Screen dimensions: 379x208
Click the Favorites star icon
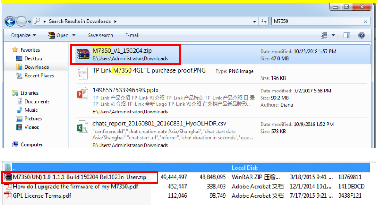[x=15, y=49]
